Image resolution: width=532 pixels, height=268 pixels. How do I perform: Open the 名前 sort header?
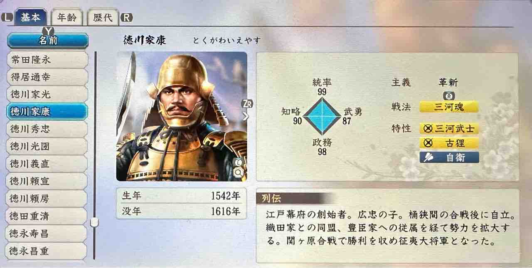[x=48, y=41]
